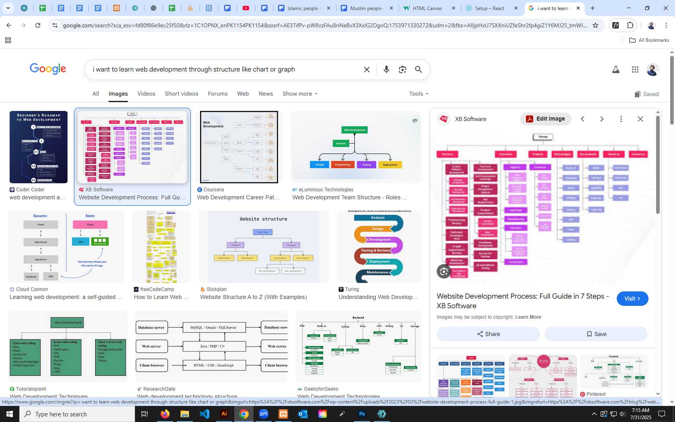
Task: Open Task View from taskbar
Action: pyautogui.click(x=145, y=414)
